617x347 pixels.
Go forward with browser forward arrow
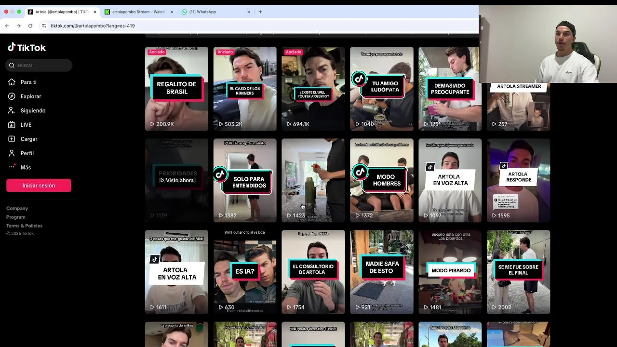19,26
